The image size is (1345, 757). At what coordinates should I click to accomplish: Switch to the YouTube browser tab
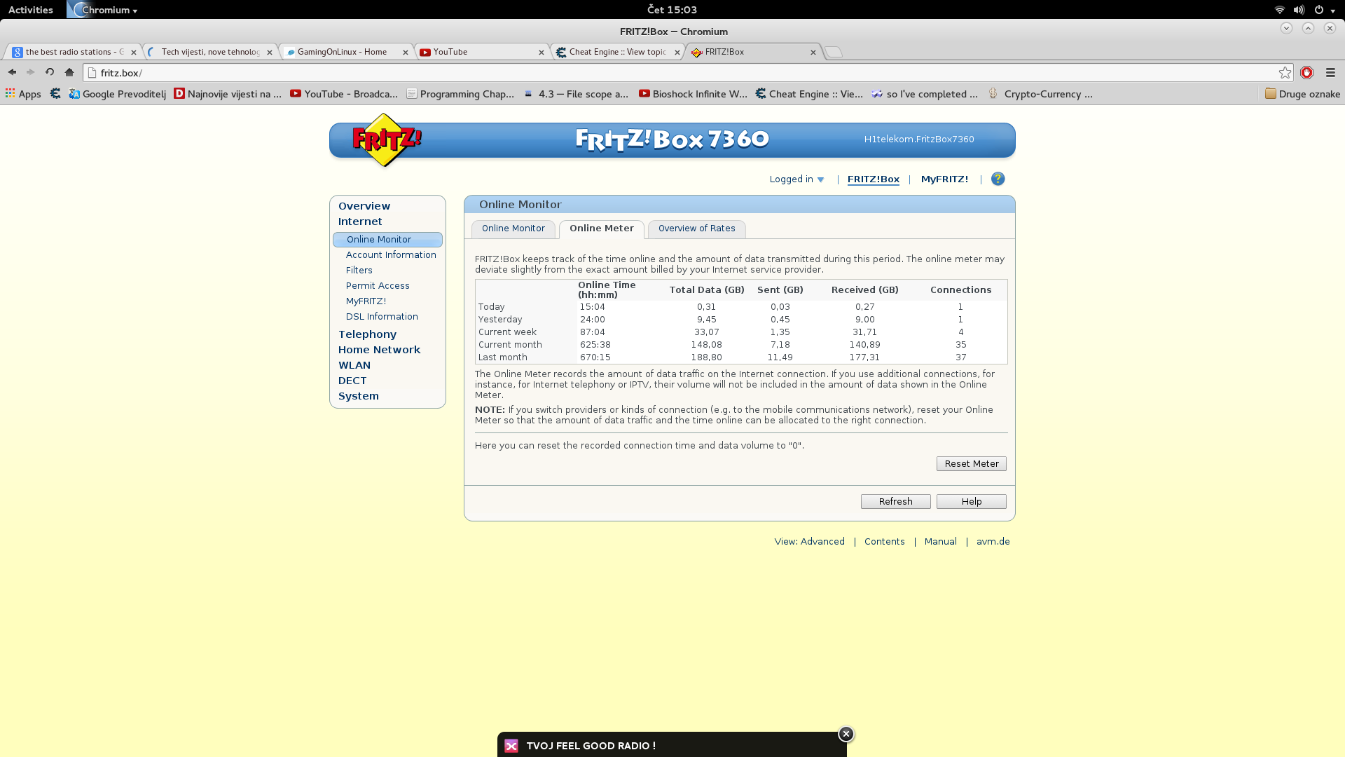482,52
